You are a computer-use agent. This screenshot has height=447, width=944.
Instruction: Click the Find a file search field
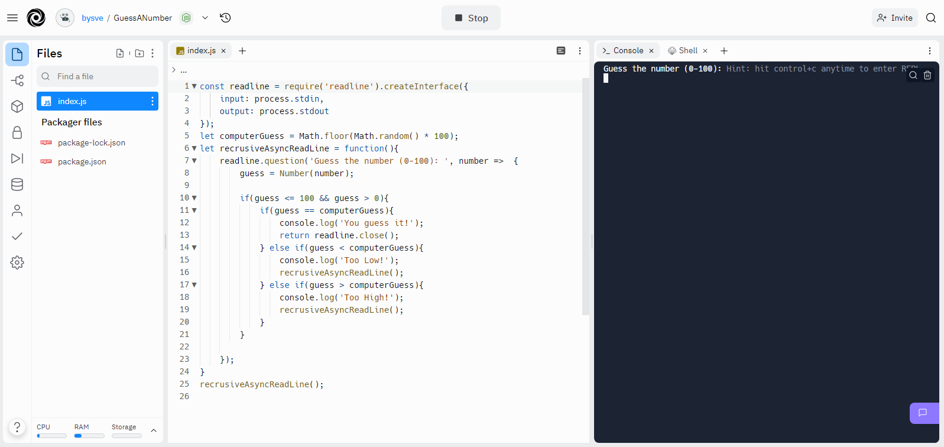[x=98, y=76]
